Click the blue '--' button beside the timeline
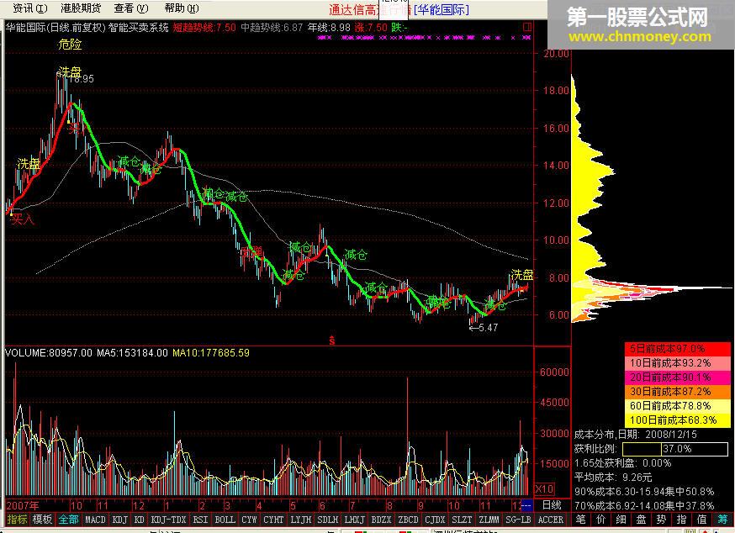Screen dimensions: 735x533 click(x=527, y=505)
